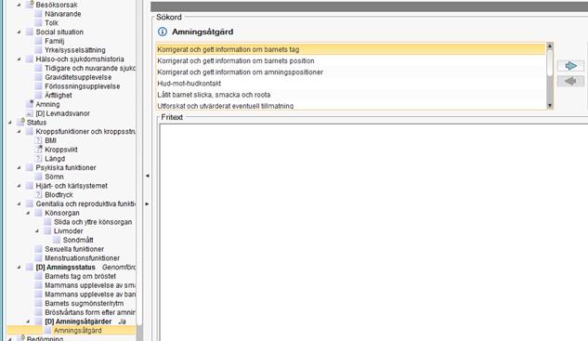Click the Besöksorsak folder icon
588x341 pixels.
[30, 5]
